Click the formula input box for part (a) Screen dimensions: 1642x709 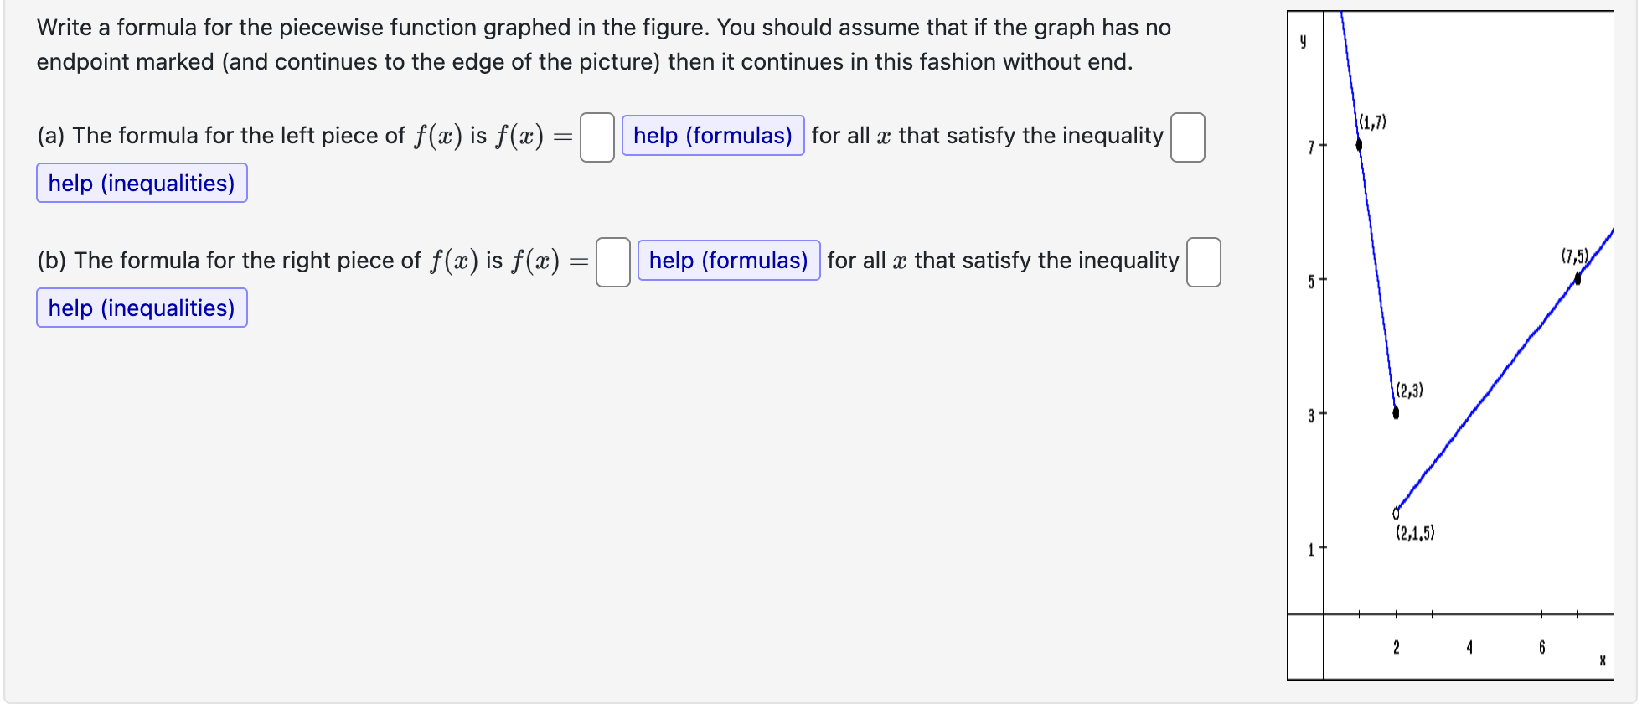pos(597,137)
